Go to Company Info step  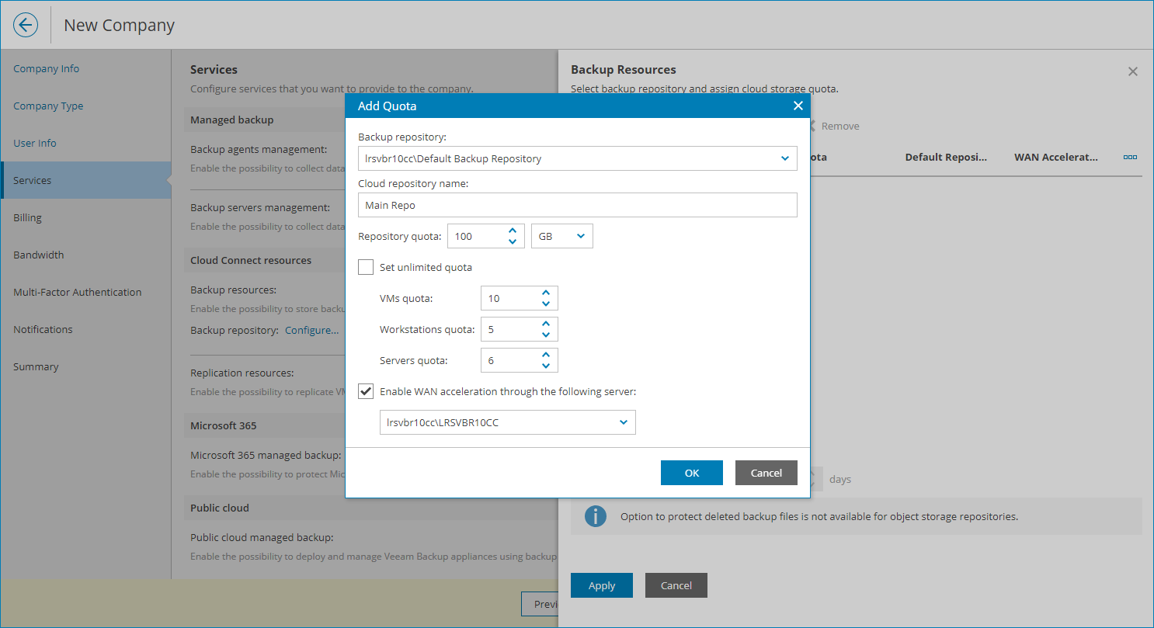[47, 68]
